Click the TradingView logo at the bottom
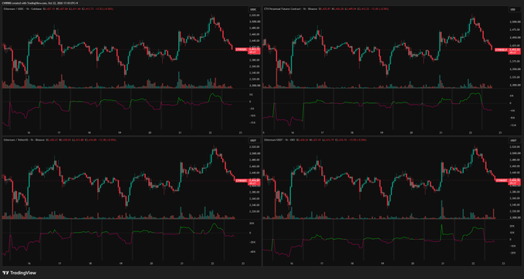Image resolution: width=524 pixels, height=279 pixels. pos(19,273)
